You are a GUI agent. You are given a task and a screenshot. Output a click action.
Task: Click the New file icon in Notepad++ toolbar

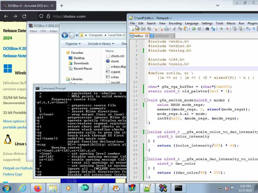[x=132, y=29]
